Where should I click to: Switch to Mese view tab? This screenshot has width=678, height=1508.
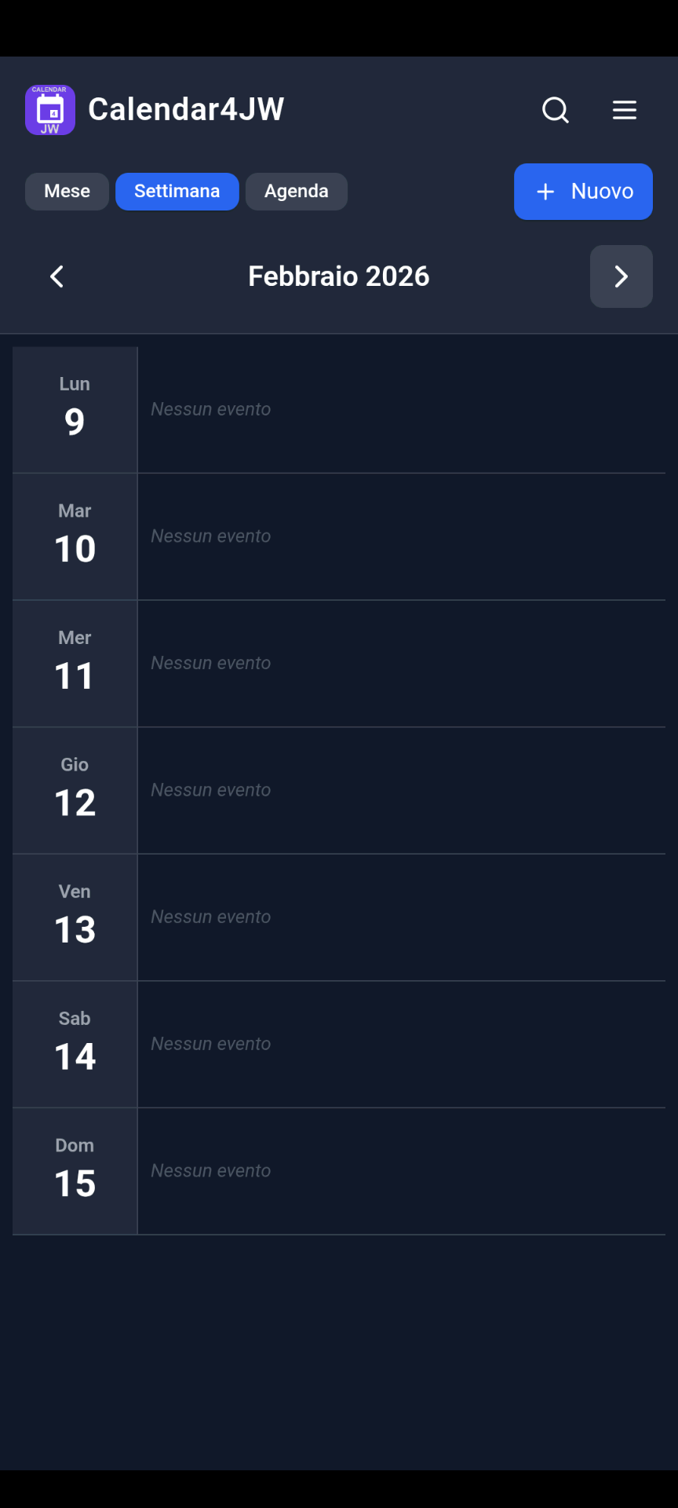[67, 192]
